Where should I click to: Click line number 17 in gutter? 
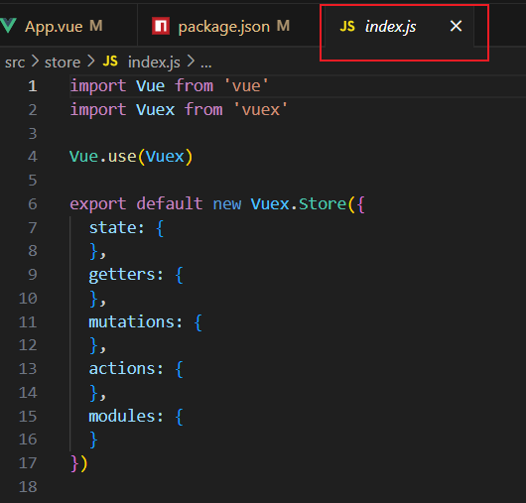[x=28, y=463]
